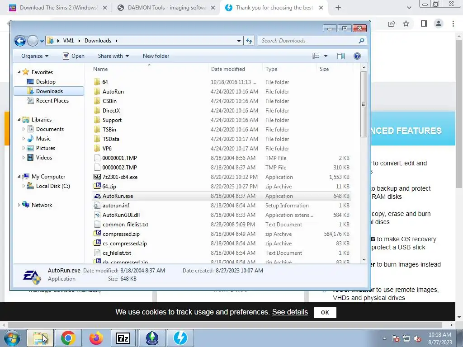Viewport: 463px width, 347px height.
Task: Open Firefox from the taskbar
Action: pos(96,338)
